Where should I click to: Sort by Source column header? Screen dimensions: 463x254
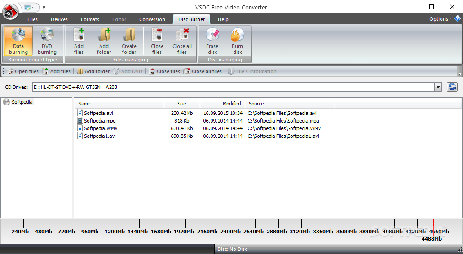click(290, 104)
